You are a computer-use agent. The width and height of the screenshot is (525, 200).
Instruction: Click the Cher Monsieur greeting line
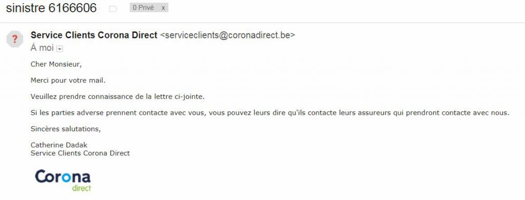(56, 64)
